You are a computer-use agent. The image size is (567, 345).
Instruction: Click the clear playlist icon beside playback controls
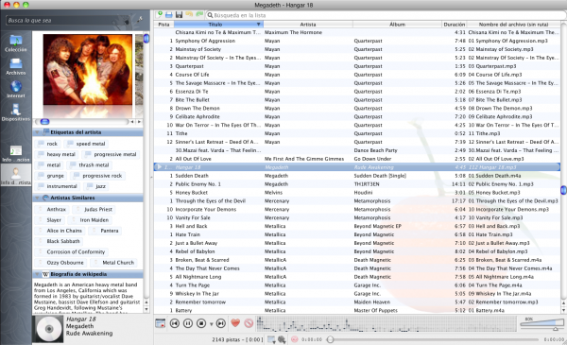(x=161, y=323)
